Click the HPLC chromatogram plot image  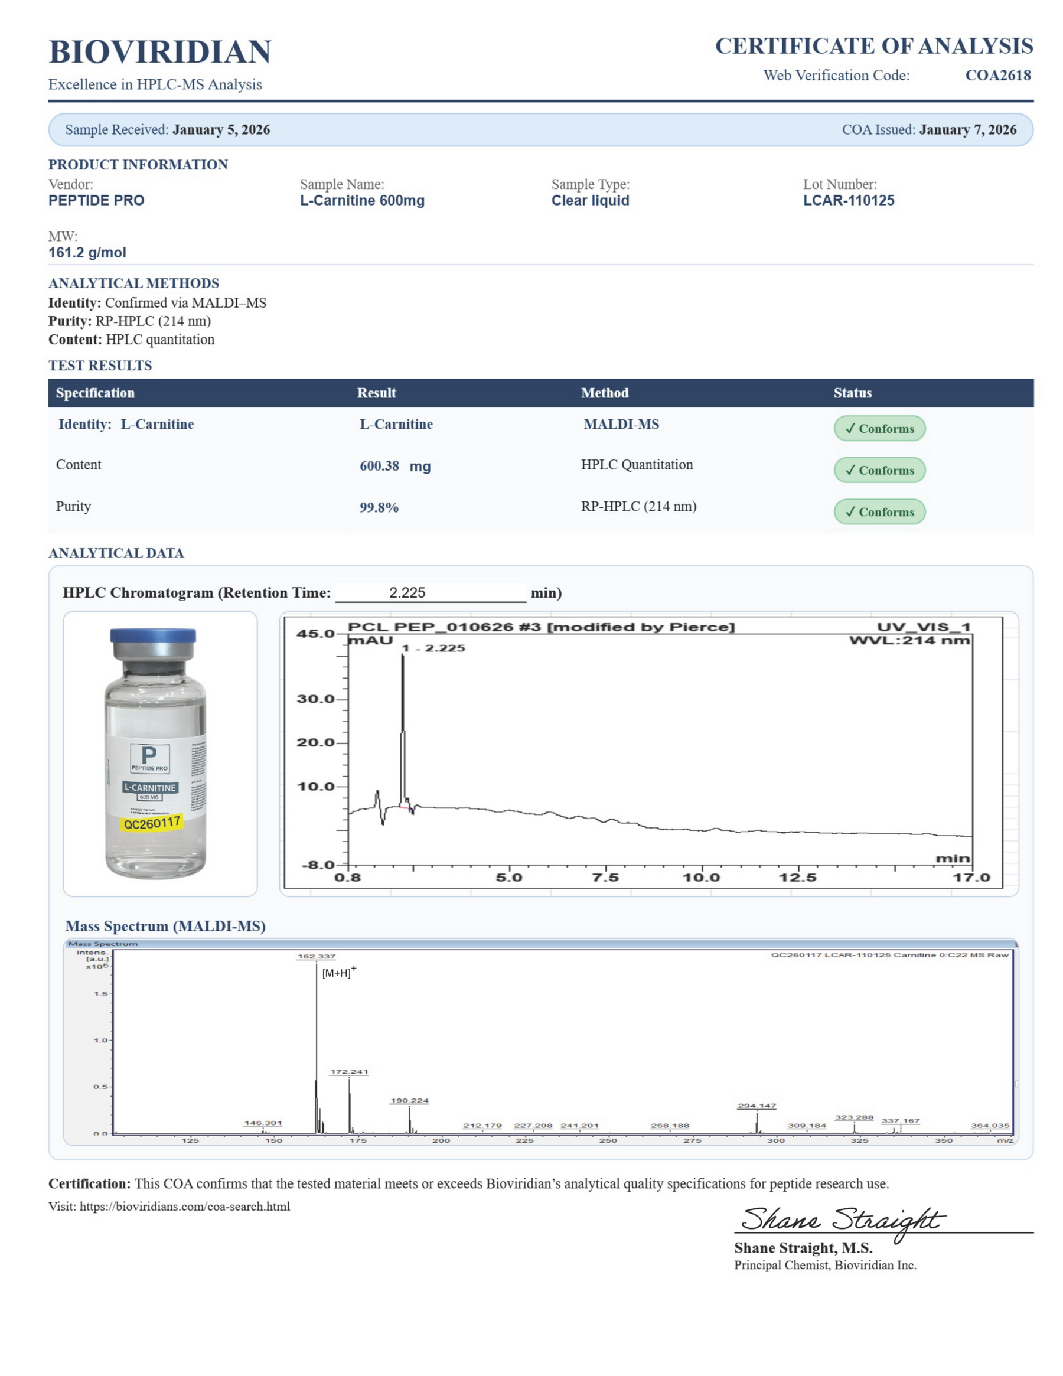coord(649,754)
